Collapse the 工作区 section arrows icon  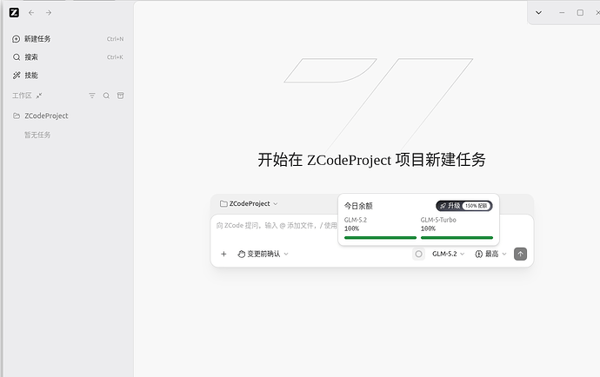(39, 96)
